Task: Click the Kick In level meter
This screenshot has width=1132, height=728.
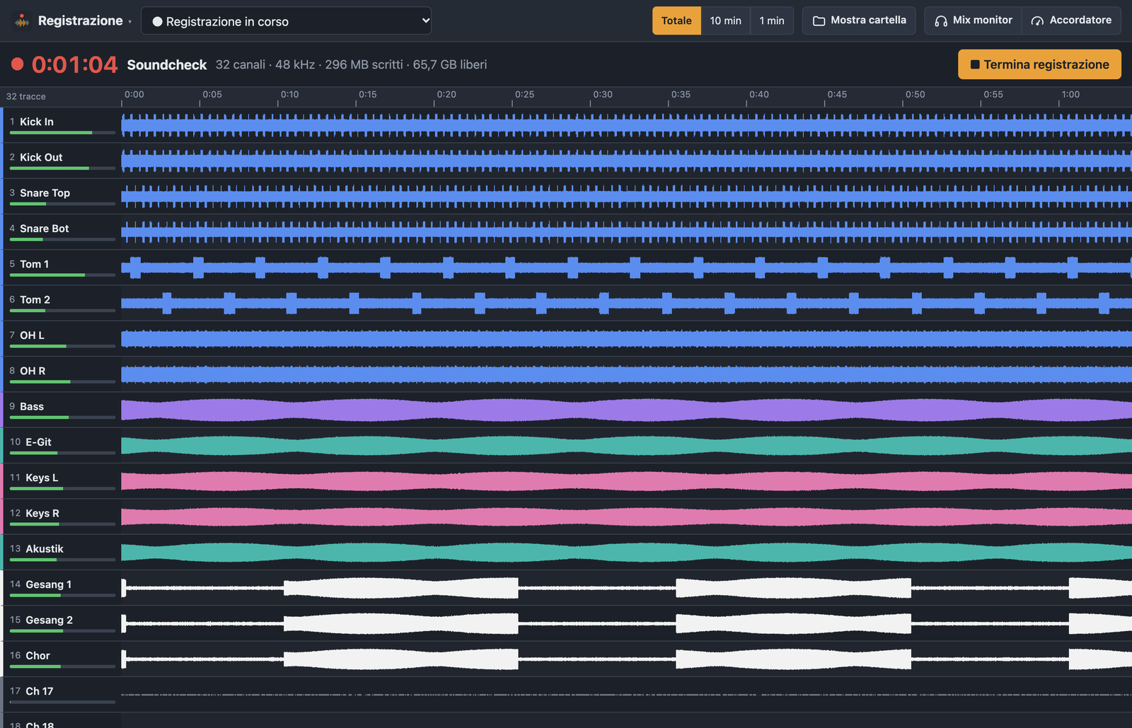Action: 62,133
